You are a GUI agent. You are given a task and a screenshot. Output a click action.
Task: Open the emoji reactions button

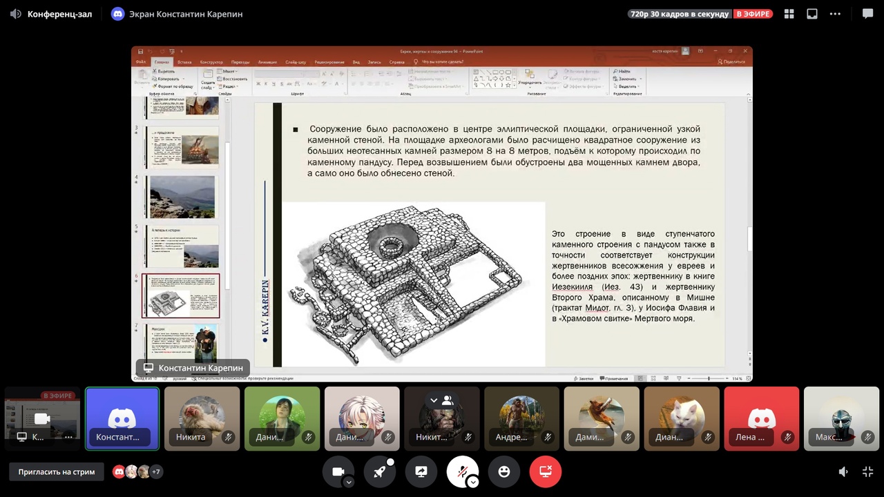pos(504,471)
